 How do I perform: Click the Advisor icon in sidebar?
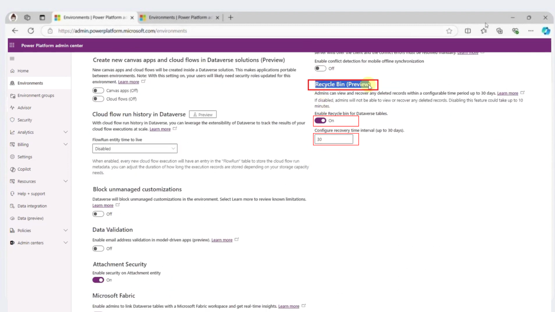(x=12, y=108)
